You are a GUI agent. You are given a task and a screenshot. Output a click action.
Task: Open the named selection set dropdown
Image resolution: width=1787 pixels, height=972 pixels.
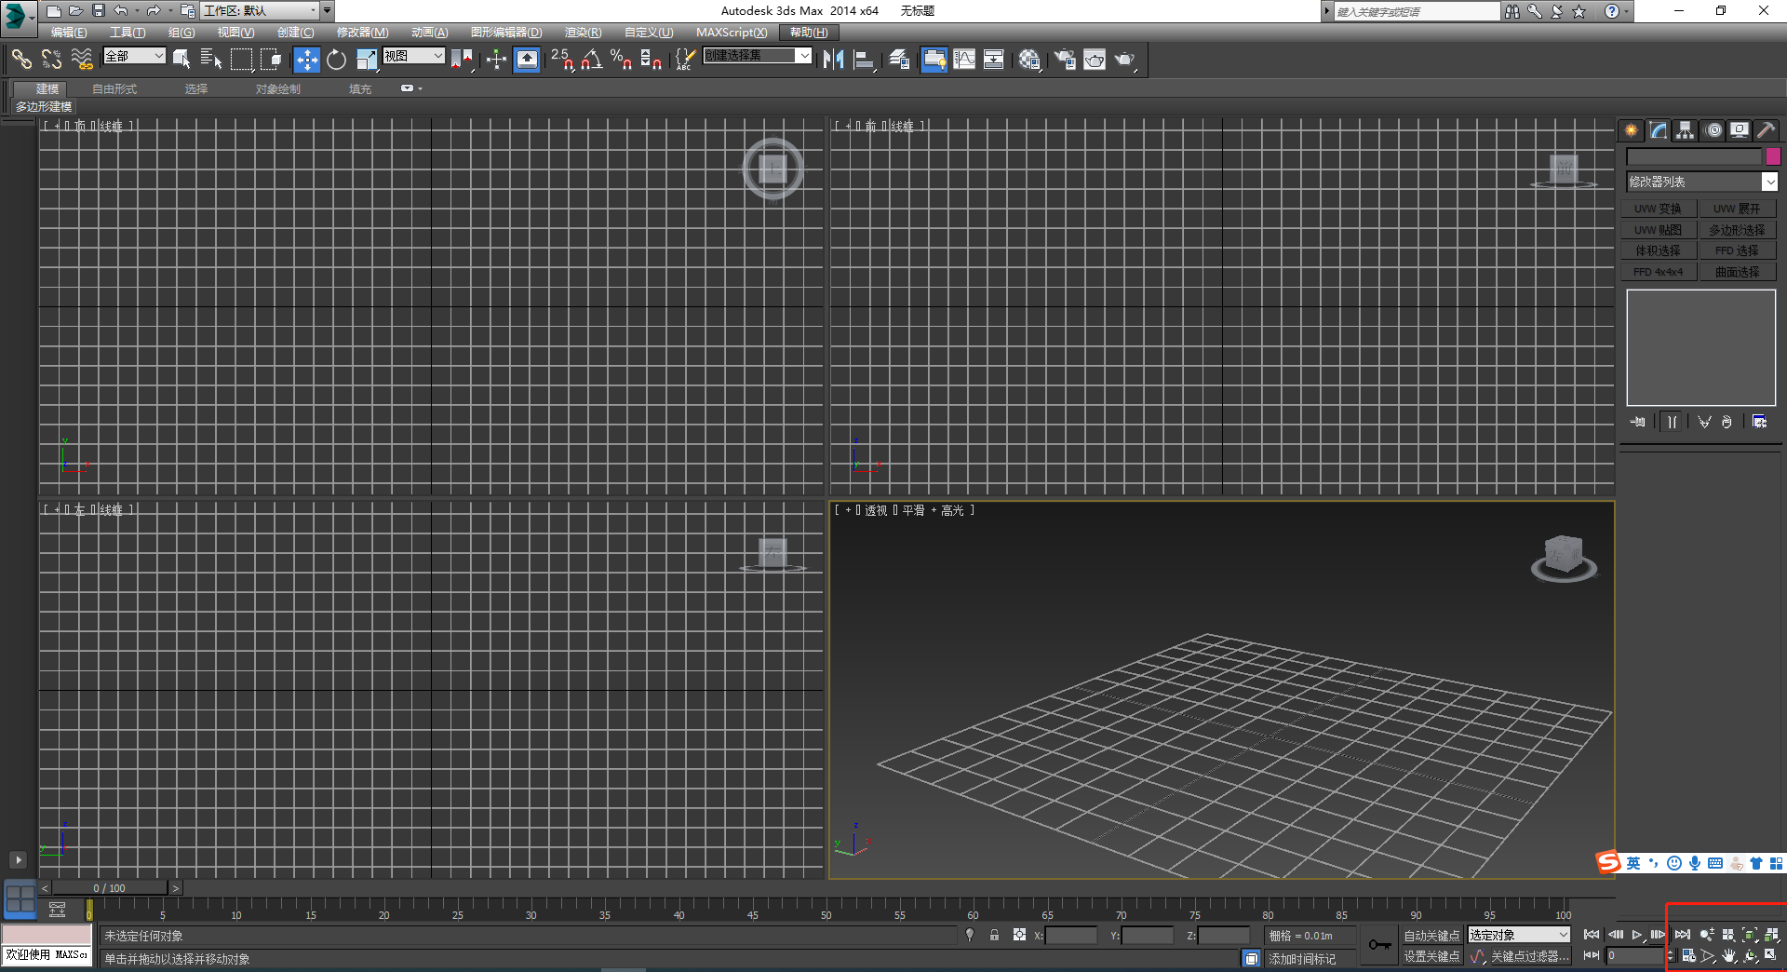click(x=757, y=56)
